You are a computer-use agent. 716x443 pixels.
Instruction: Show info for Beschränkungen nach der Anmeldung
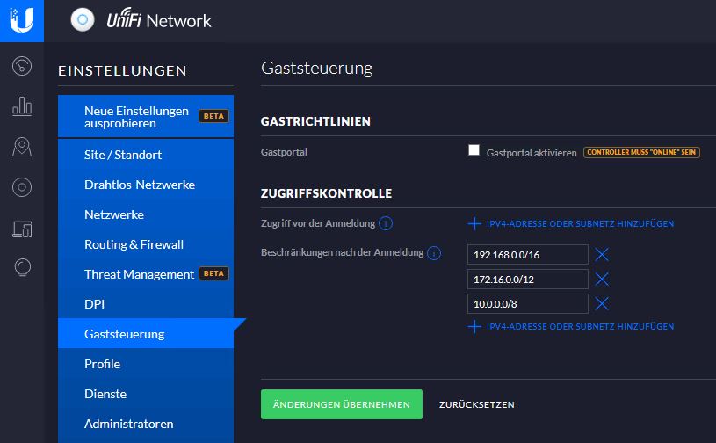[x=434, y=253]
